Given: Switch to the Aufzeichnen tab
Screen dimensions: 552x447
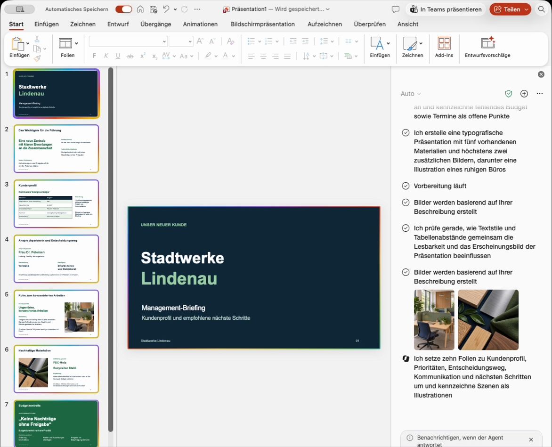Looking at the screenshot, I should pyautogui.click(x=325, y=24).
